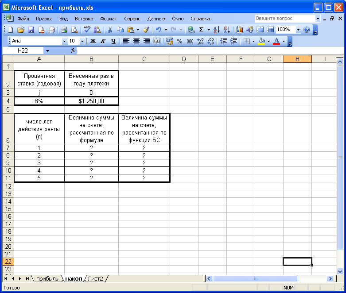Click in the Введите вопрос help box
The image size is (346, 293).
285,19
